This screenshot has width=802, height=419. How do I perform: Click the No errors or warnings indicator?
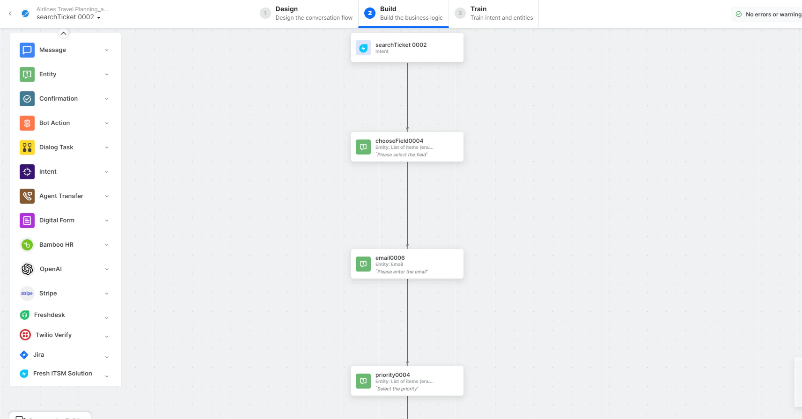coord(768,14)
